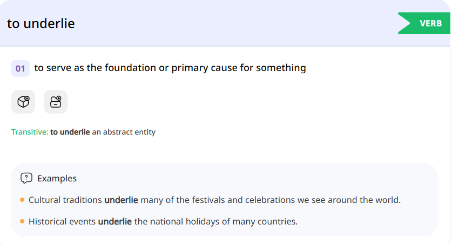Click bold "underlie" in the Historical events sentence

click(x=115, y=221)
